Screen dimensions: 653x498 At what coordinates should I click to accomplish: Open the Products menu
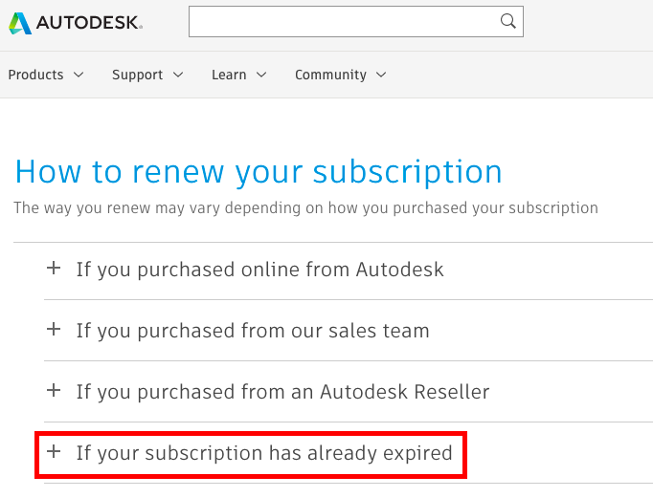(36, 75)
